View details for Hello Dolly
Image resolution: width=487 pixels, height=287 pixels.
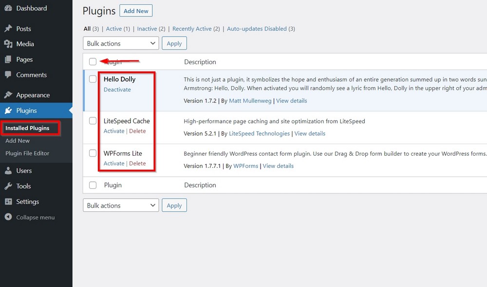(291, 101)
